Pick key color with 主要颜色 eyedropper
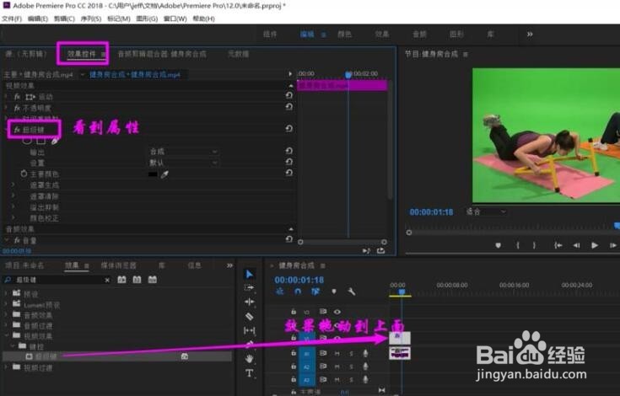 [164, 174]
